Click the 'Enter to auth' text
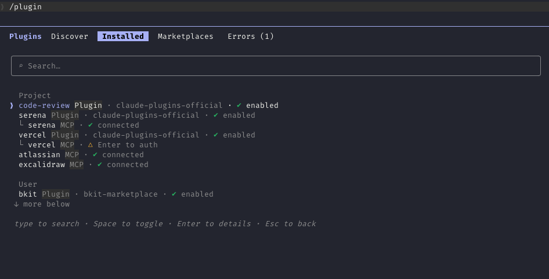The image size is (549, 279). pyautogui.click(x=128, y=144)
